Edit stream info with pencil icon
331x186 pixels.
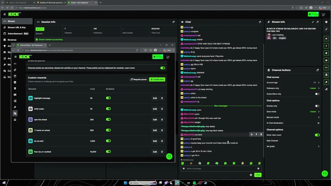pyautogui.click(x=313, y=22)
